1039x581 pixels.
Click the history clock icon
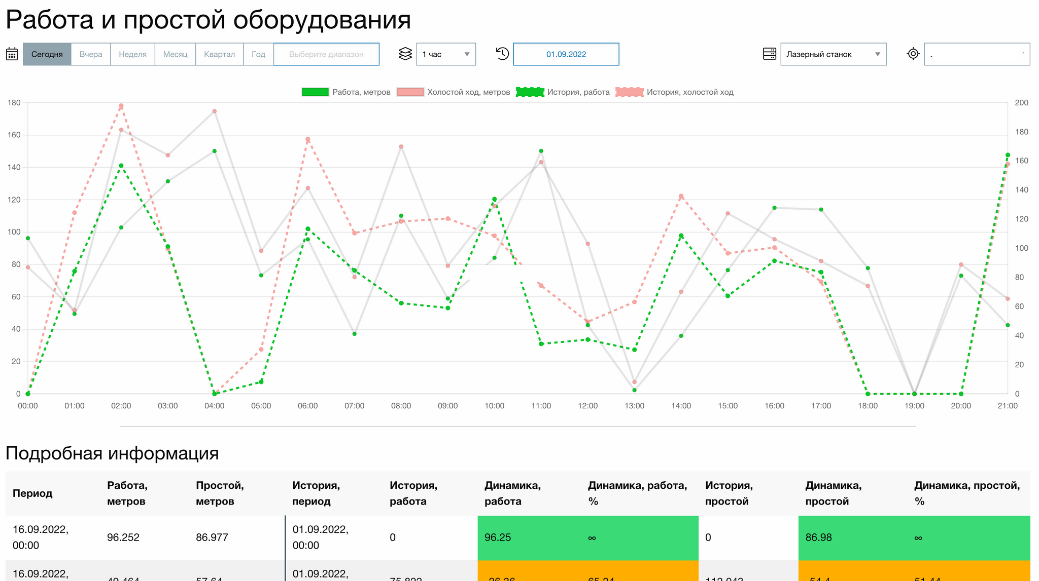pyautogui.click(x=502, y=54)
